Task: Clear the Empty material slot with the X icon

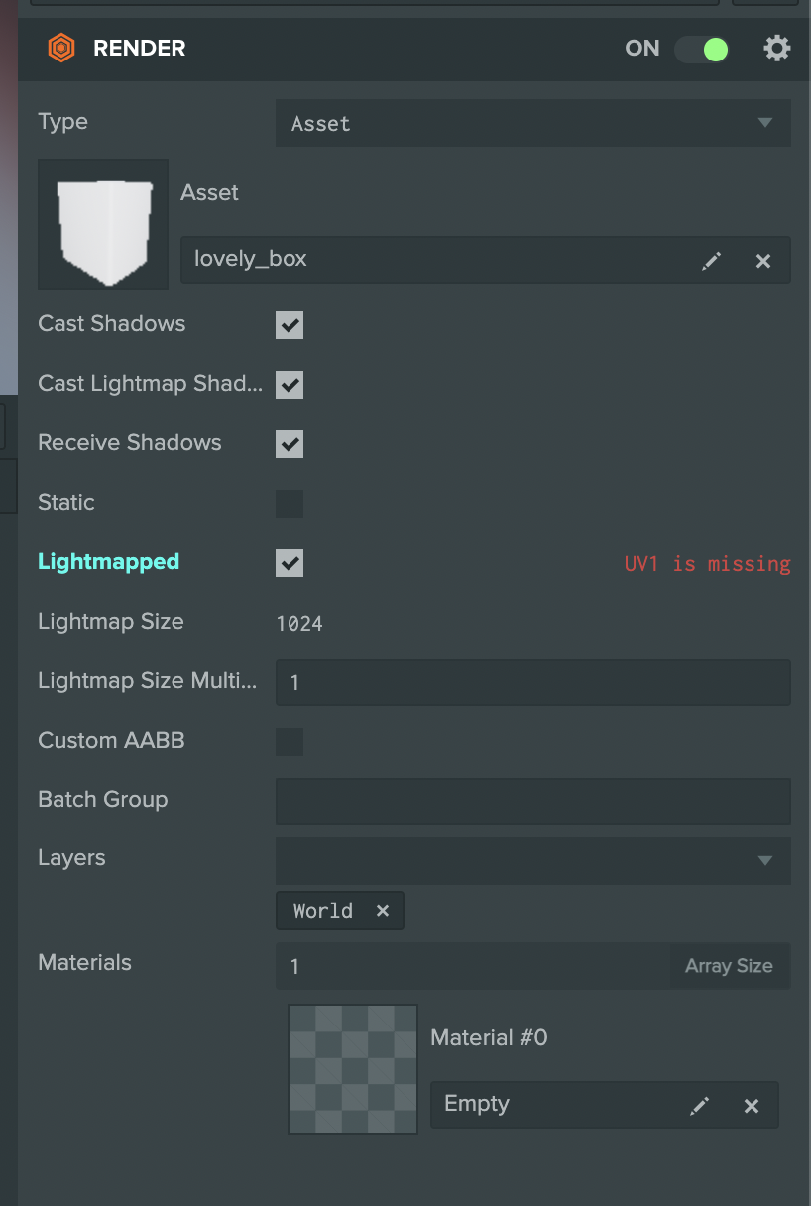Action: coord(751,1104)
